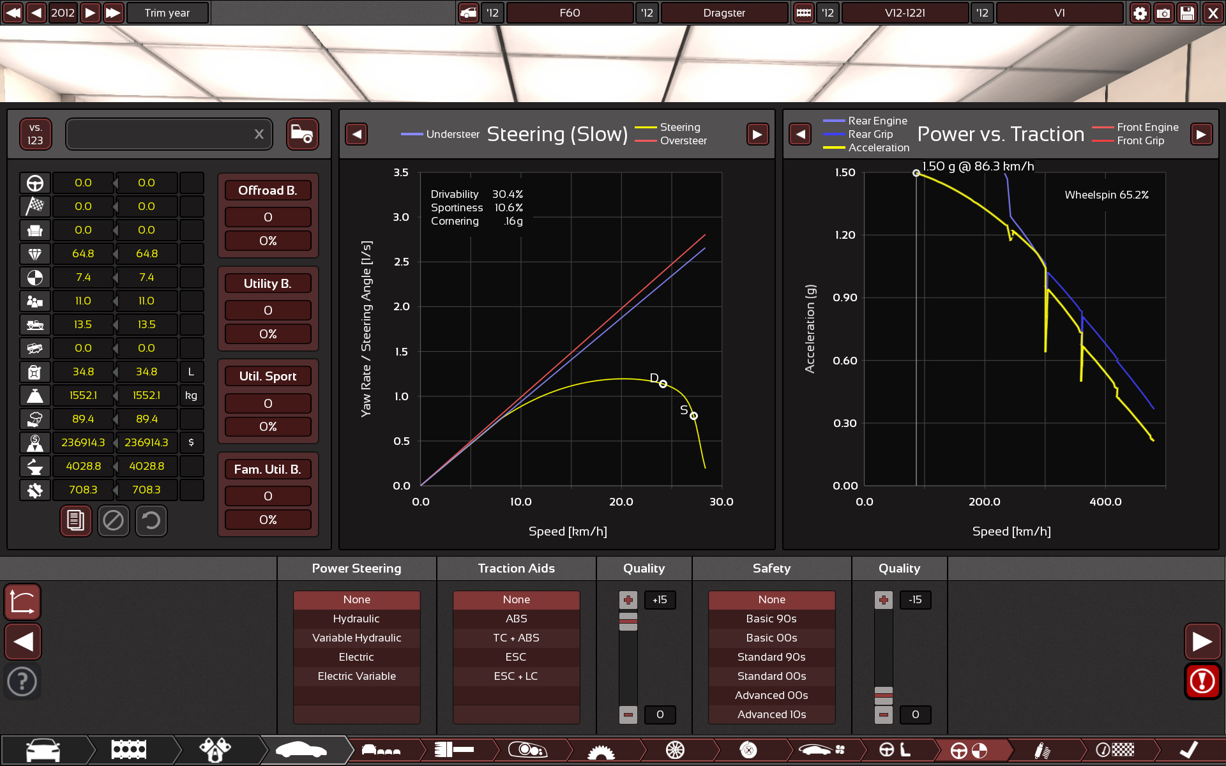Click the save floppy disk icon
1226x766 pixels.
tap(1187, 13)
